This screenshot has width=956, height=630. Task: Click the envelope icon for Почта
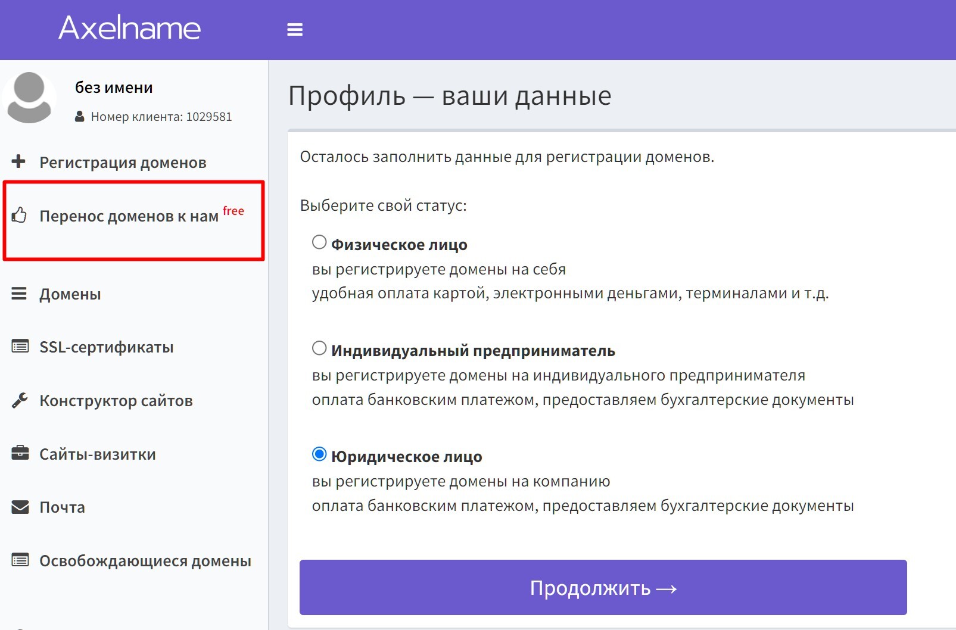[x=20, y=507]
